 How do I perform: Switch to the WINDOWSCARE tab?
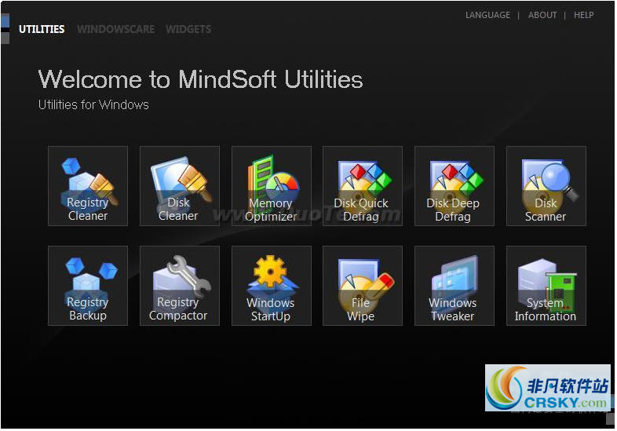(x=115, y=29)
